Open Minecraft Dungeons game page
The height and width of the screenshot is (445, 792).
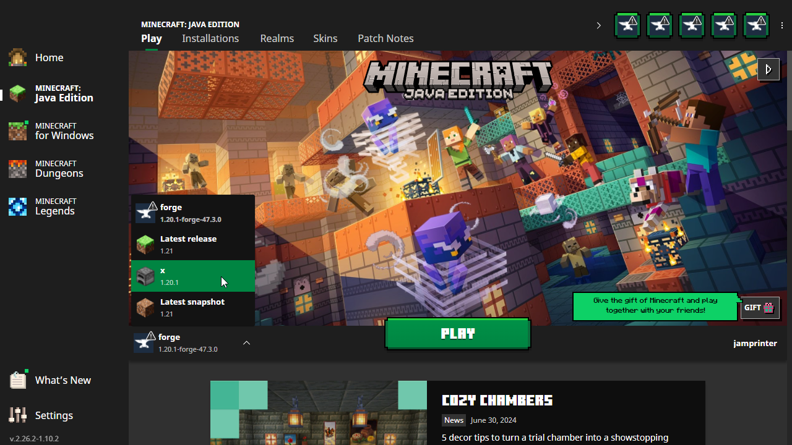59,169
